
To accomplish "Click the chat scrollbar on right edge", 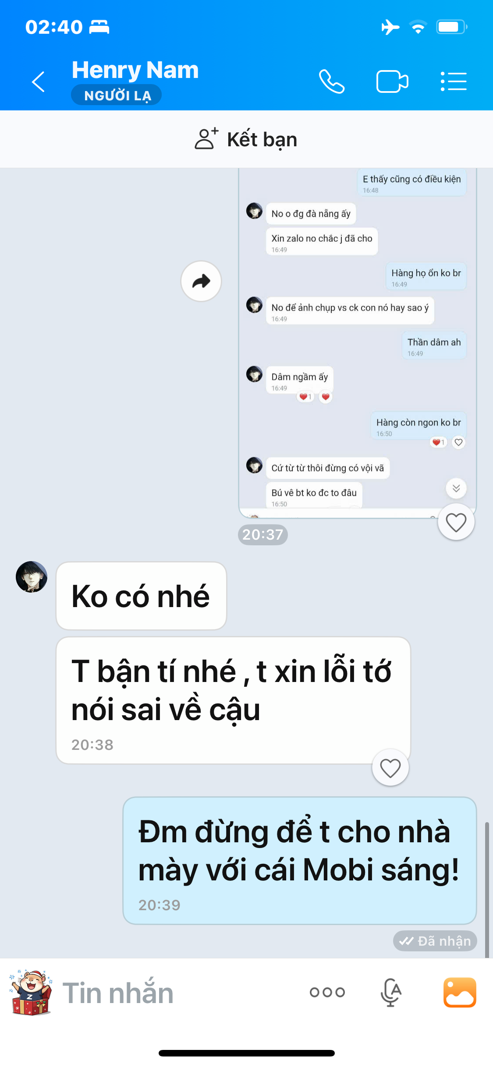I will (x=487, y=889).
